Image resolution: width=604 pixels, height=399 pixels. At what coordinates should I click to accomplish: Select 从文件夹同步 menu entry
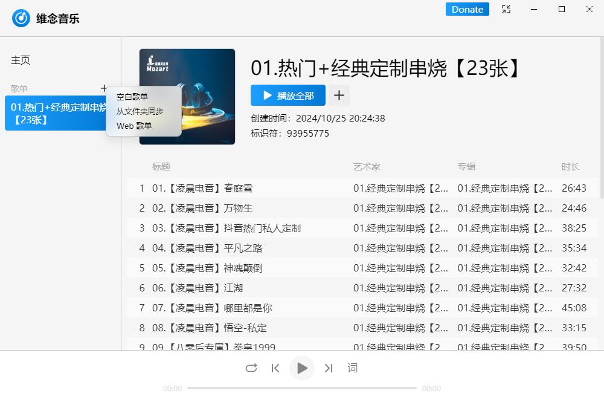tap(140, 111)
